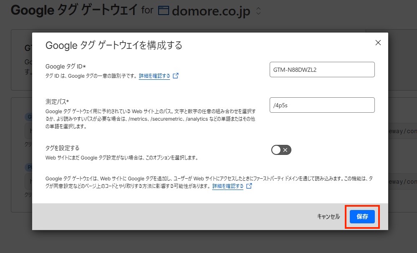Toggle the タグを設定する switch
The width and height of the screenshot is (417, 253).
(x=281, y=150)
